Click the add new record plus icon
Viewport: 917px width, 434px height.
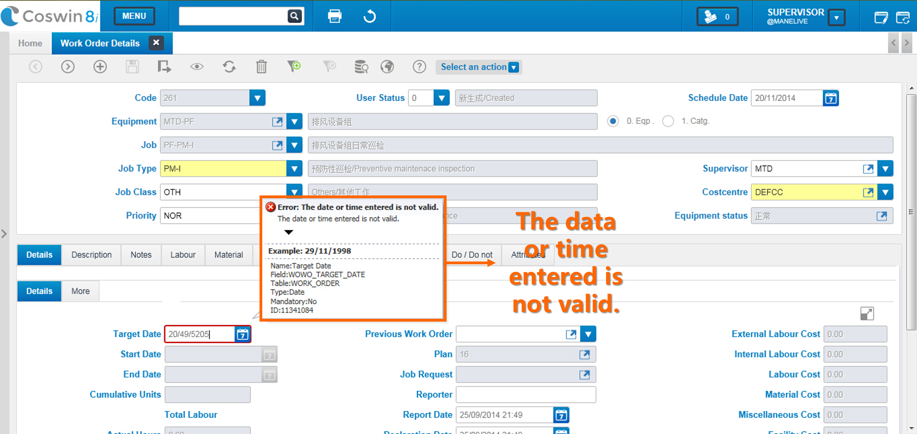[100, 67]
